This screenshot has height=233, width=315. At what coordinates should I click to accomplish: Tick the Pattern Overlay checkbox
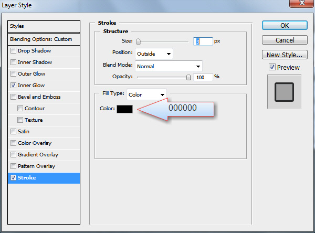click(x=13, y=166)
